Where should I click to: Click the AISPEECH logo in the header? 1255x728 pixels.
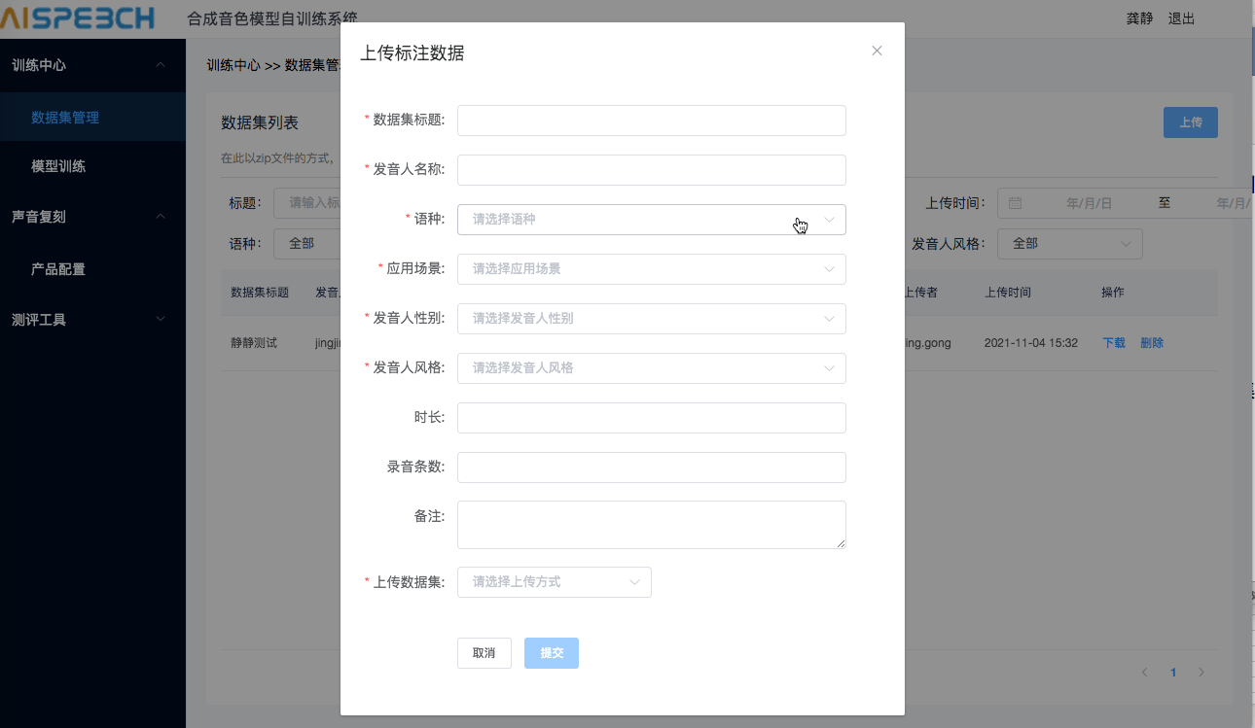pyautogui.click(x=78, y=17)
